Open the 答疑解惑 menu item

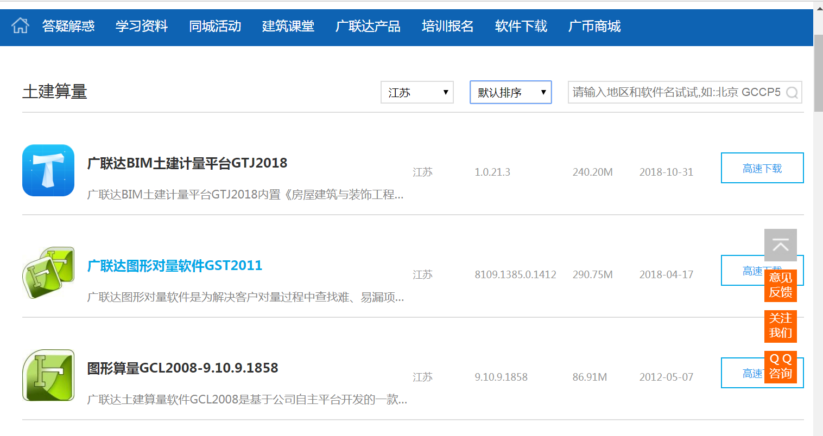68,26
